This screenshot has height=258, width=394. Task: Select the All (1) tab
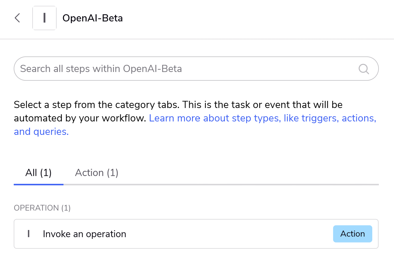point(39,173)
